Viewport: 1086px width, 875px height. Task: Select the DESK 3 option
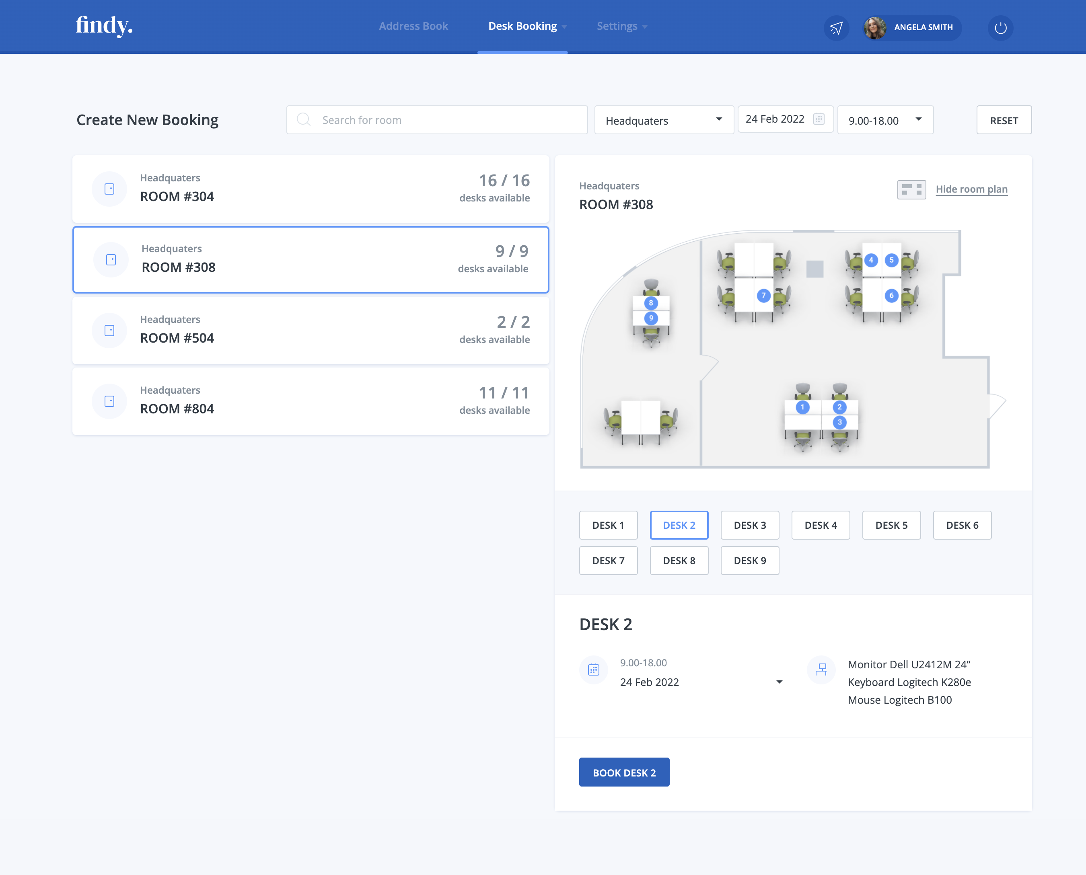(749, 525)
